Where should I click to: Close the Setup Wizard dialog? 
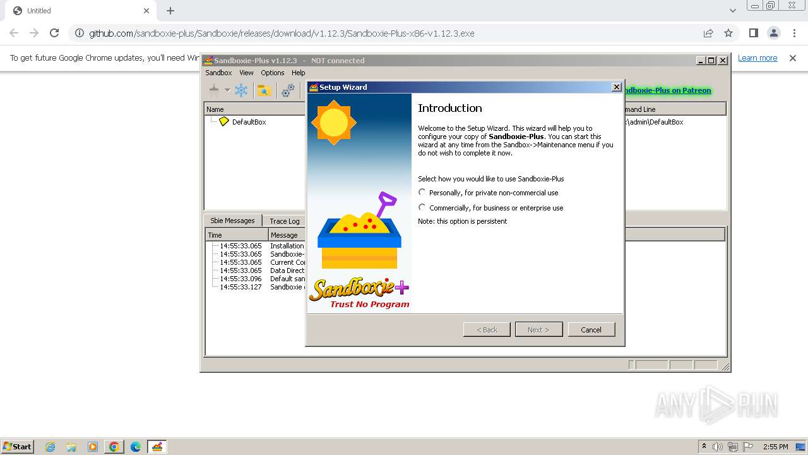(617, 87)
